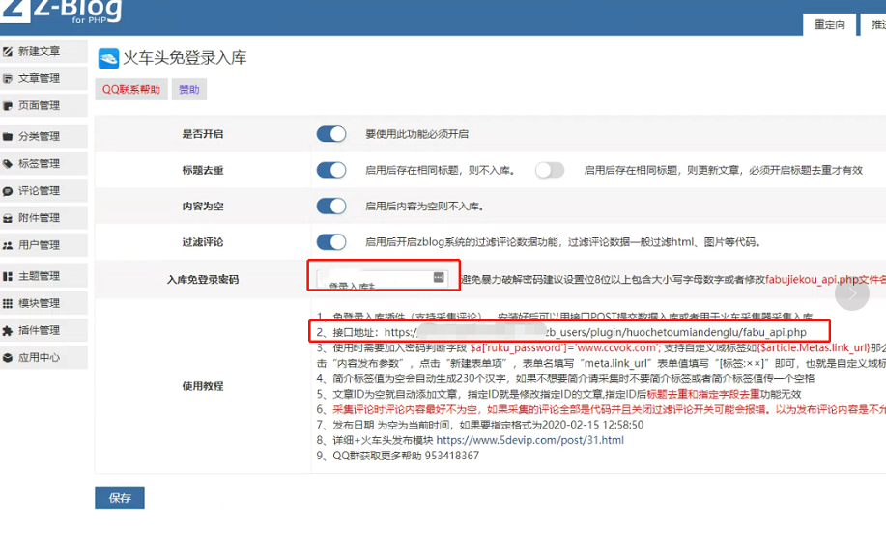Open 附件管理 menu item
This screenshot has width=886, height=554.
click(x=43, y=218)
